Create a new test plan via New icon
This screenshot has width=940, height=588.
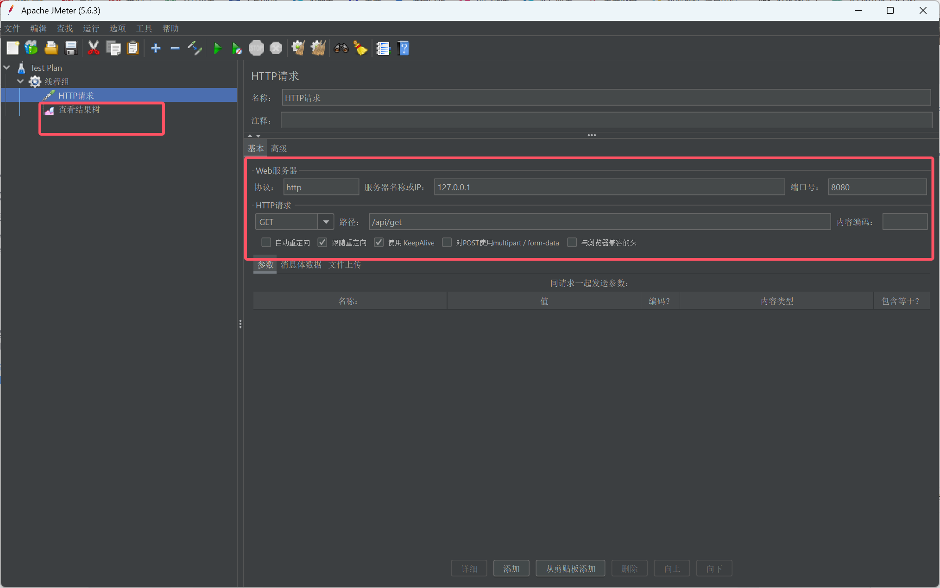(x=13, y=48)
